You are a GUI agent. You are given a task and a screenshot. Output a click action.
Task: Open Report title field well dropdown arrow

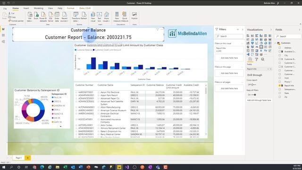coord(268,69)
